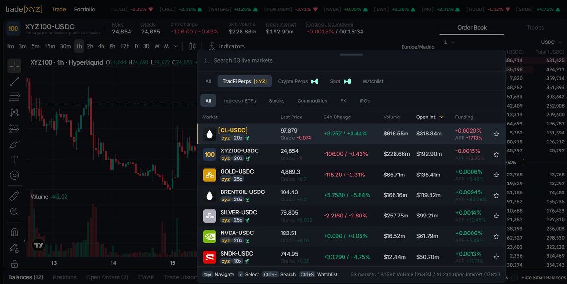
Task: Star the SNDK-USDC market
Action: (496, 257)
